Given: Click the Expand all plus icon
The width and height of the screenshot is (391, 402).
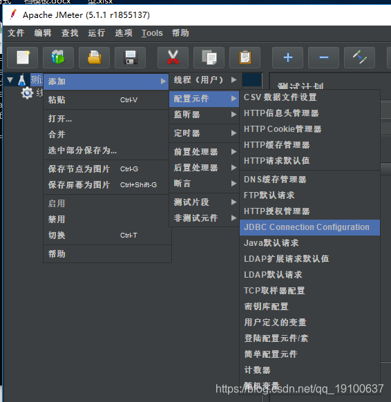Looking at the screenshot, I should (x=287, y=57).
